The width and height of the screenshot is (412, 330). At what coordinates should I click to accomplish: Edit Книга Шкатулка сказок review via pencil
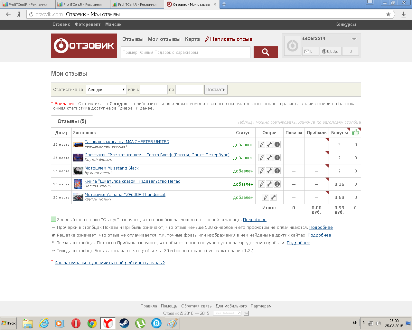pyautogui.click(x=262, y=184)
